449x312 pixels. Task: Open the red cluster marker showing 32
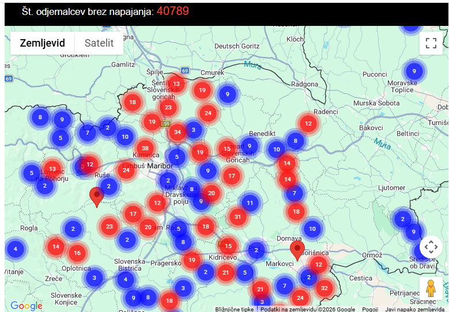325,288
